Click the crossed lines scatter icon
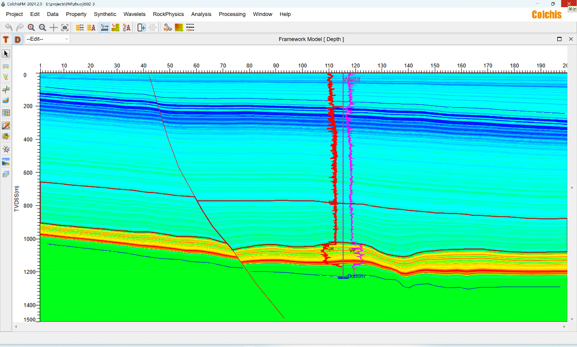The height and width of the screenshot is (347, 577). pos(6,149)
